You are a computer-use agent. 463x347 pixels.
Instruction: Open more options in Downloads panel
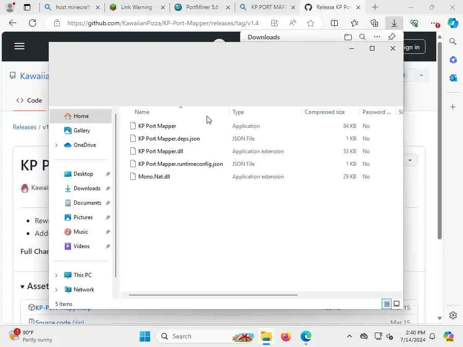[x=377, y=37]
